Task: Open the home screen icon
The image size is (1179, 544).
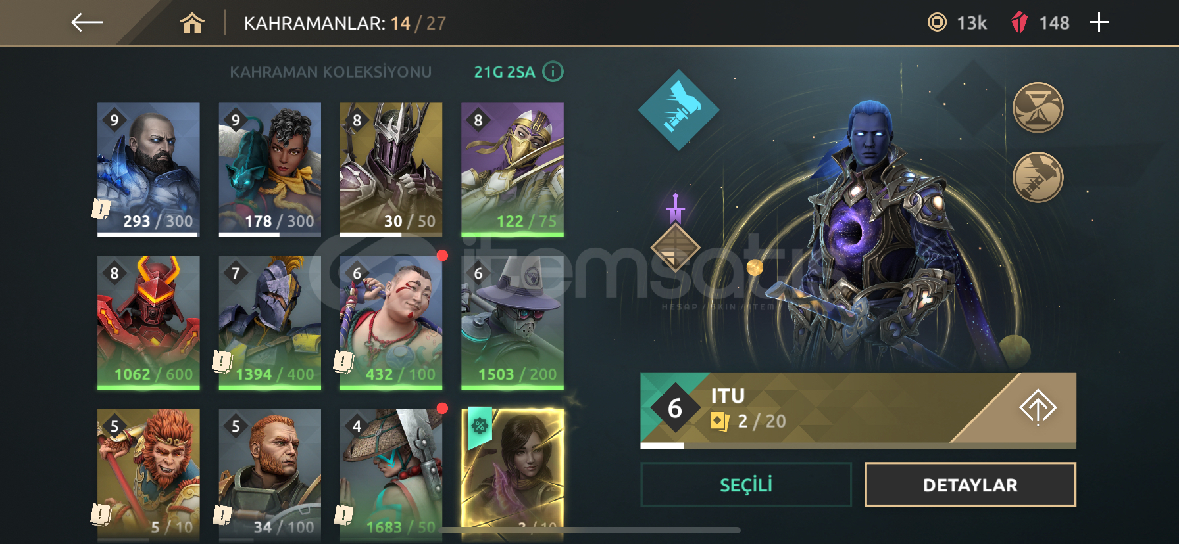Action: click(x=192, y=23)
